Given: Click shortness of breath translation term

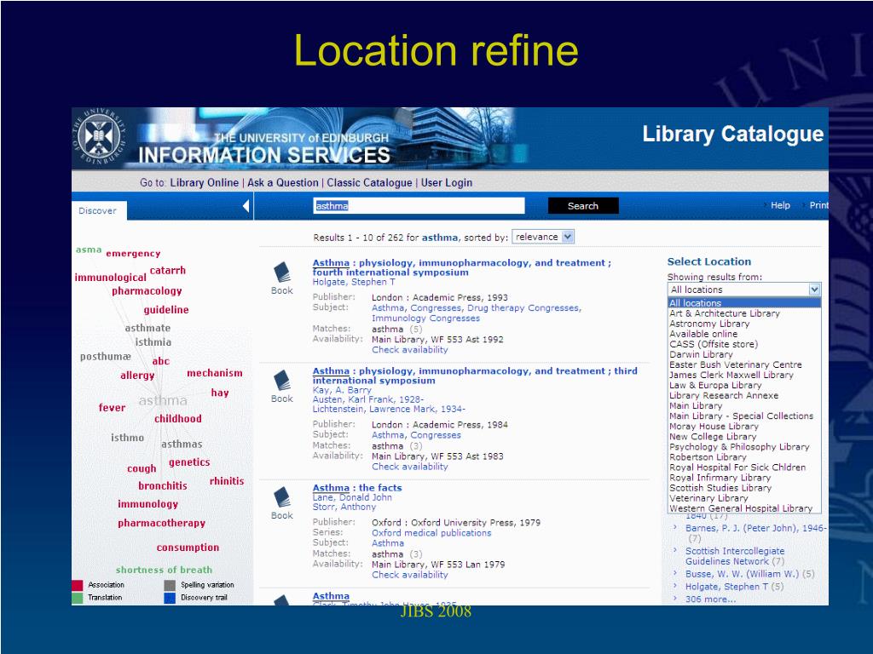Looking at the screenshot, I should [x=164, y=570].
